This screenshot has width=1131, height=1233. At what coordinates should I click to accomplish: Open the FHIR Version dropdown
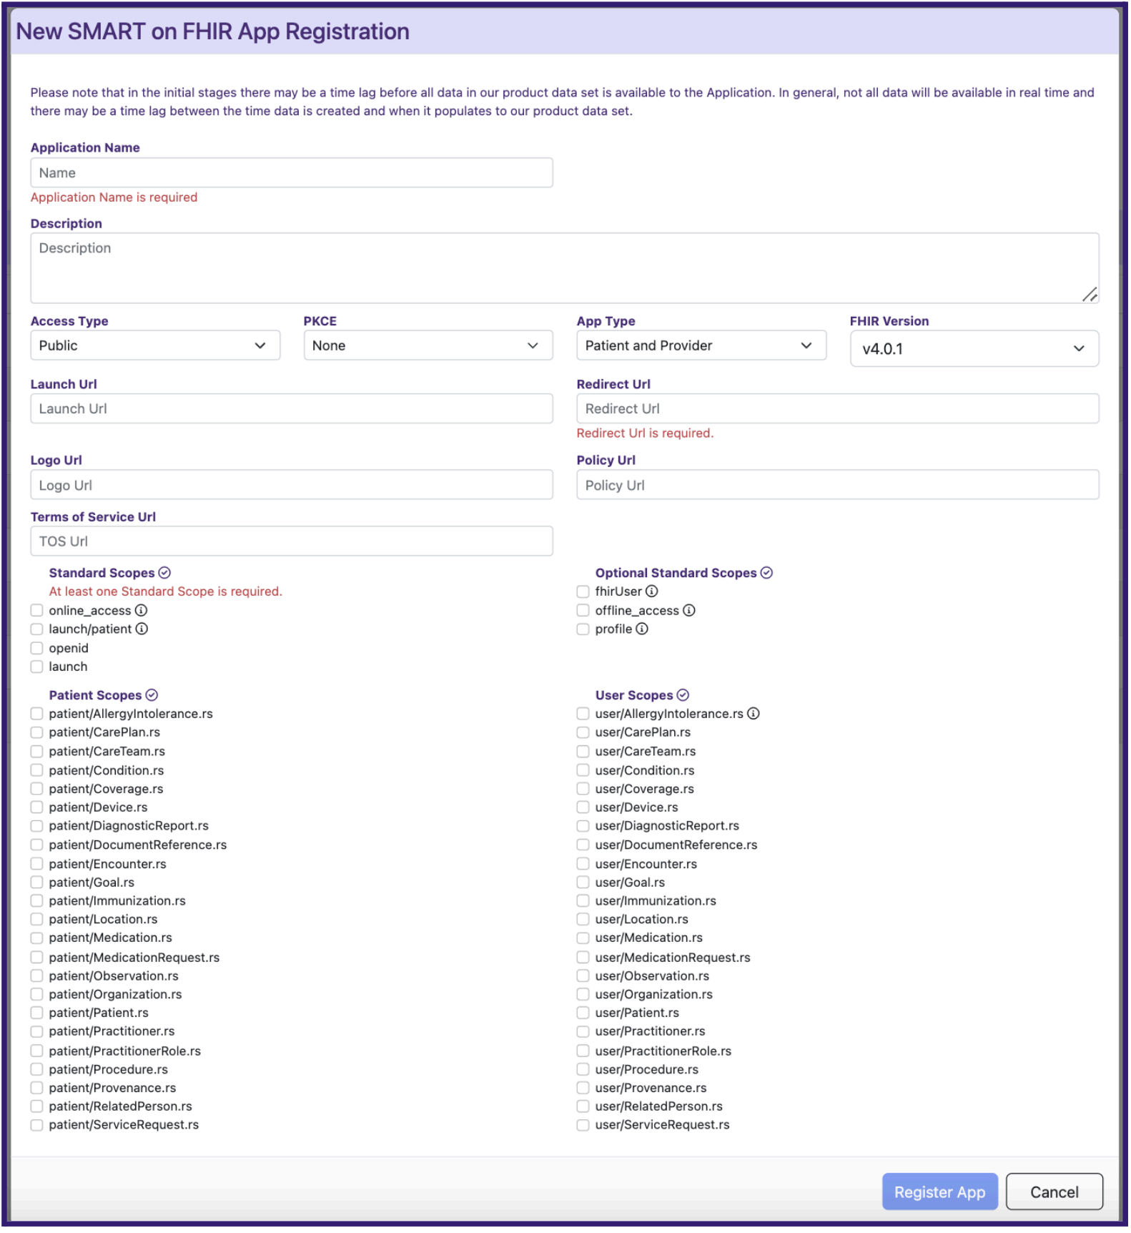(x=974, y=349)
